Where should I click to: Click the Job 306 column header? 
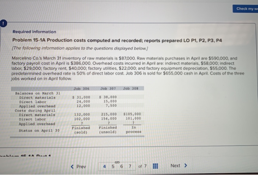[81, 89]
